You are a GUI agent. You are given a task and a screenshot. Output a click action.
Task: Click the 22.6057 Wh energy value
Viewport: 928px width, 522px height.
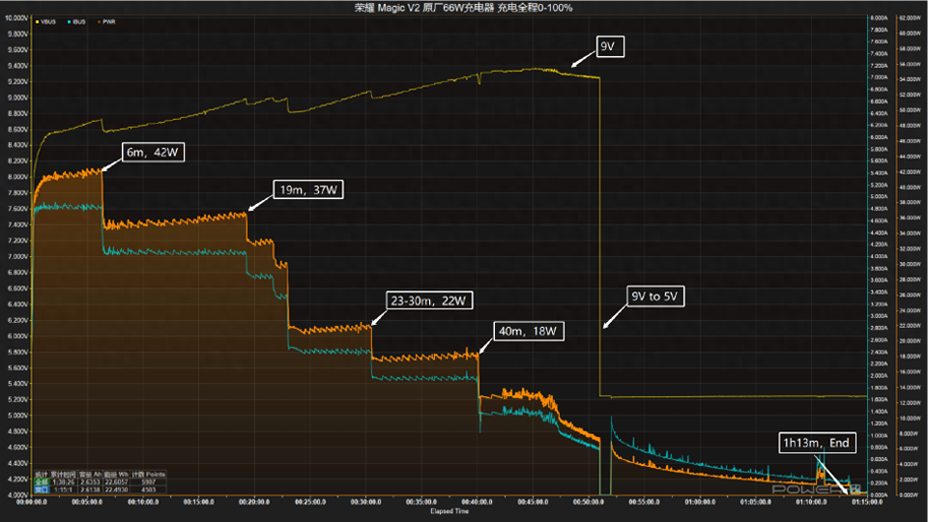117,482
